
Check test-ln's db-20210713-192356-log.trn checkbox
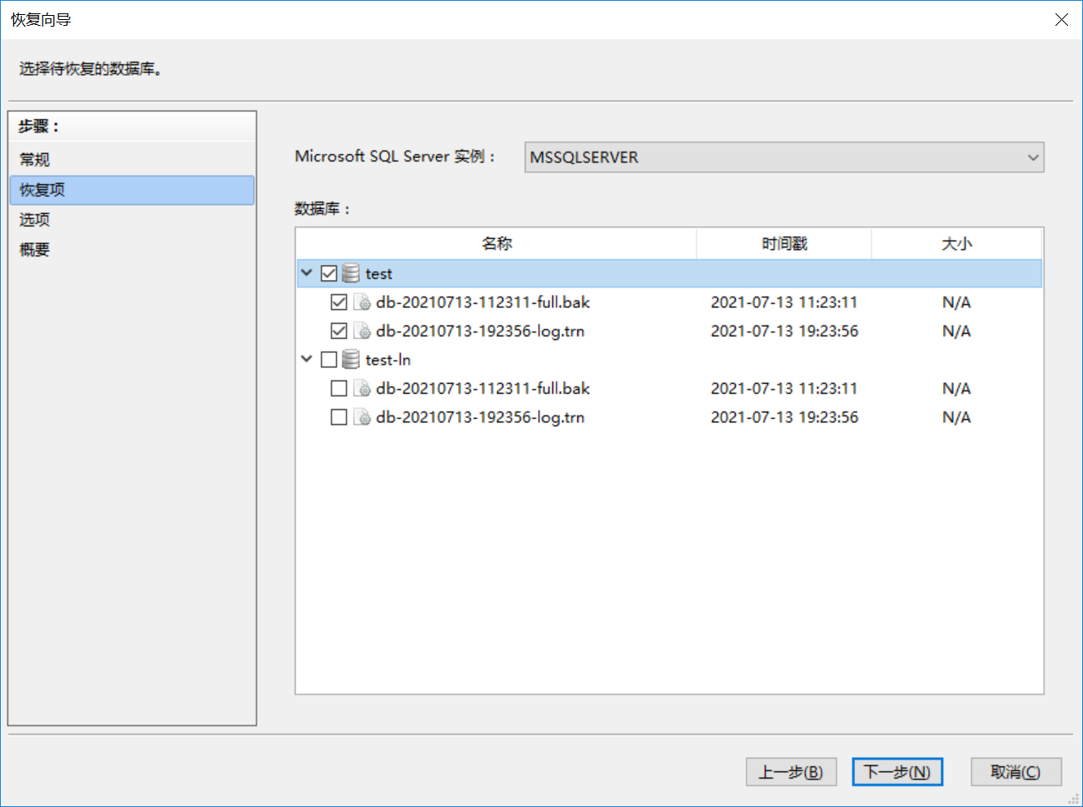coord(339,417)
